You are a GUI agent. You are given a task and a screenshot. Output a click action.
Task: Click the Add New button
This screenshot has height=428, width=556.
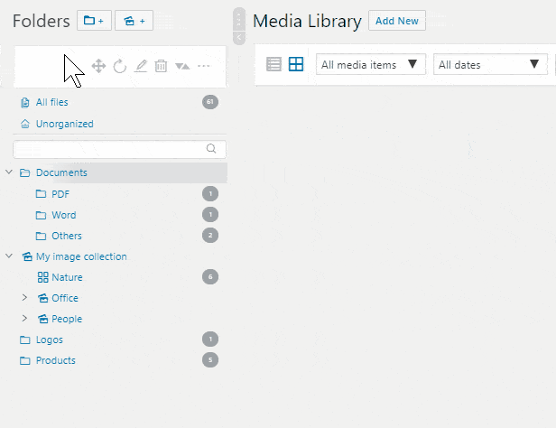click(x=396, y=21)
